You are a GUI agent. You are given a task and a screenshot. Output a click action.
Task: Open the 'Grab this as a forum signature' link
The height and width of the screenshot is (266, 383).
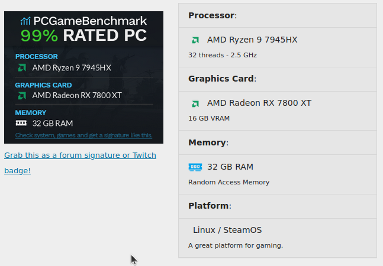tap(80, 155)
